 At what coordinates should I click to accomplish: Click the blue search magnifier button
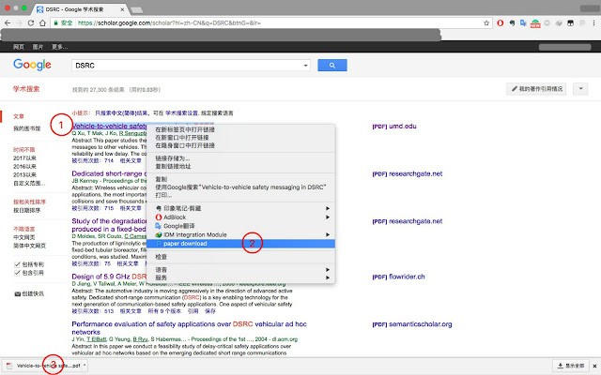332,66
